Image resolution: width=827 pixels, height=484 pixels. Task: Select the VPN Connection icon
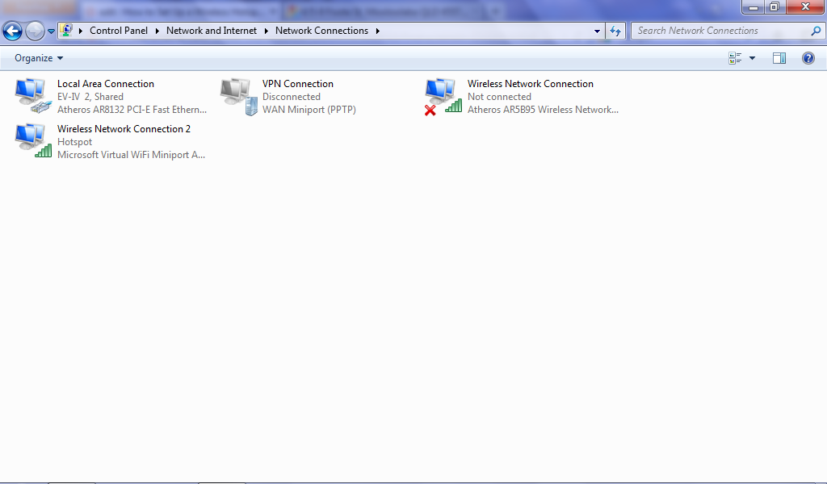[x=238, y=96]
